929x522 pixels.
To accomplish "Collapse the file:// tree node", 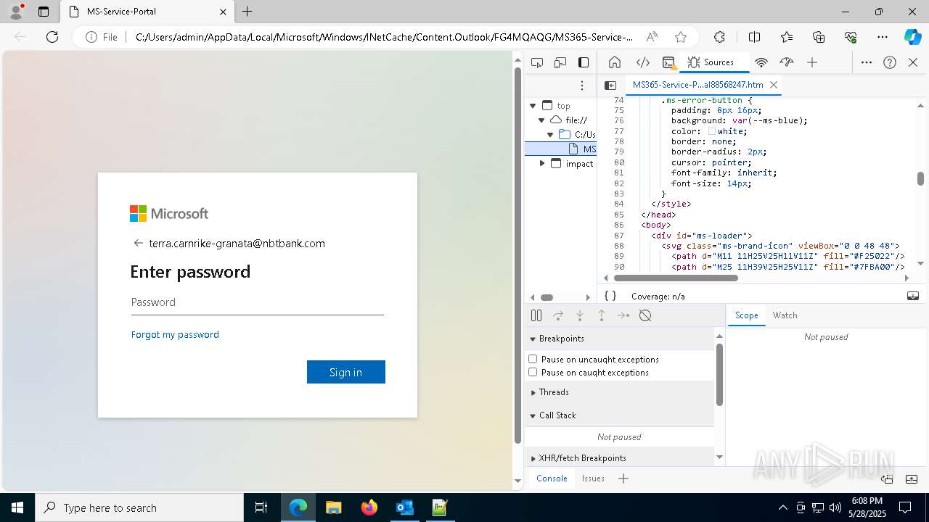I will (541, 120).
